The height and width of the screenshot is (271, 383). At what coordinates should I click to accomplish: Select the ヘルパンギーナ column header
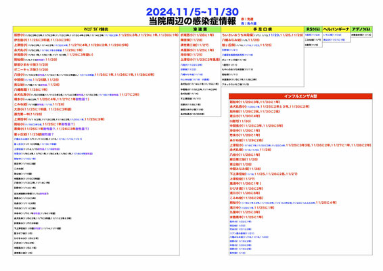point(336,29)
